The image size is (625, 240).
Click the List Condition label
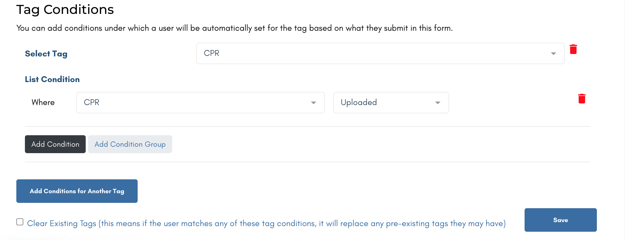[52, 79]
